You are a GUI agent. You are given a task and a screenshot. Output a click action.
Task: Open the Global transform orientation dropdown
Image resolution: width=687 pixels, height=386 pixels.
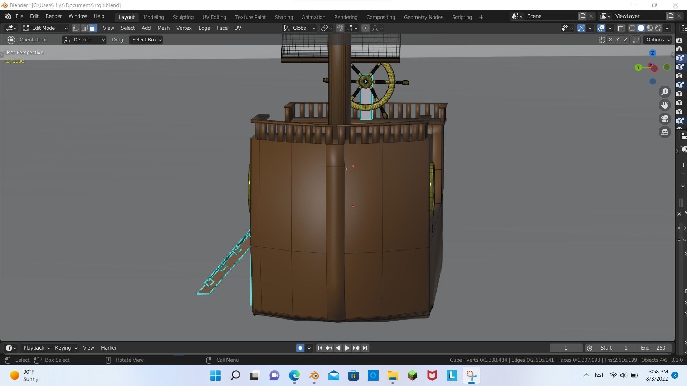coord(299,28)
